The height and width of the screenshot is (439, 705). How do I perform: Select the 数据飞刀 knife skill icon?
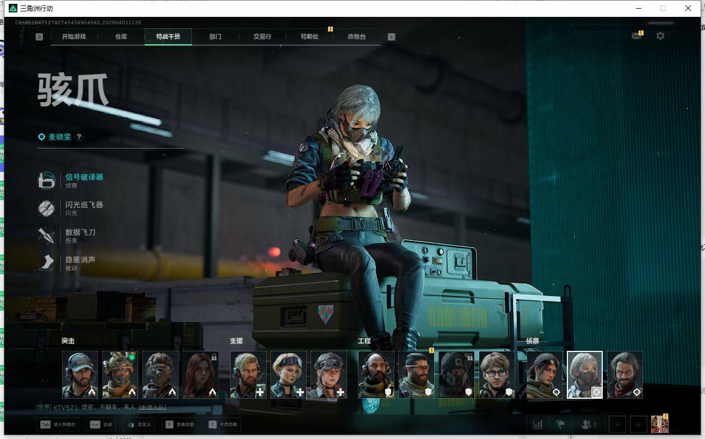46,236
